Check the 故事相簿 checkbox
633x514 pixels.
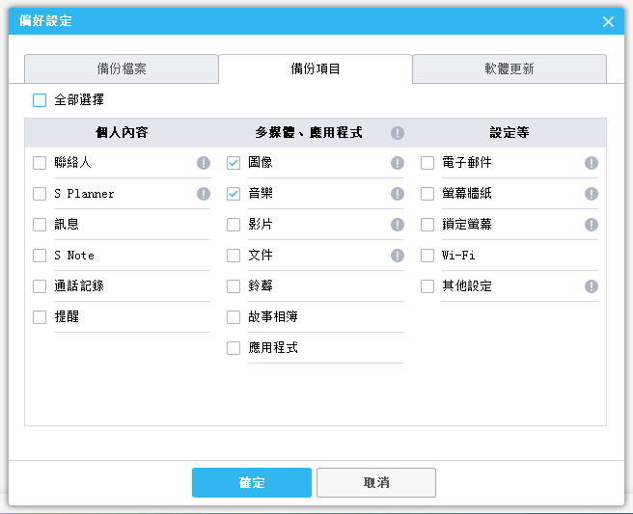click(x=234, y=317)
